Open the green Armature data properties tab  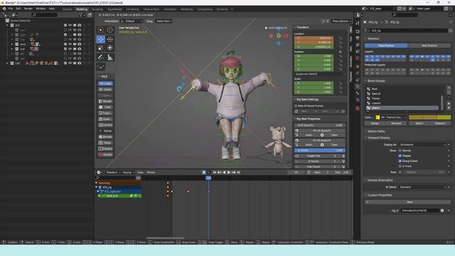(x=358, y=87)
